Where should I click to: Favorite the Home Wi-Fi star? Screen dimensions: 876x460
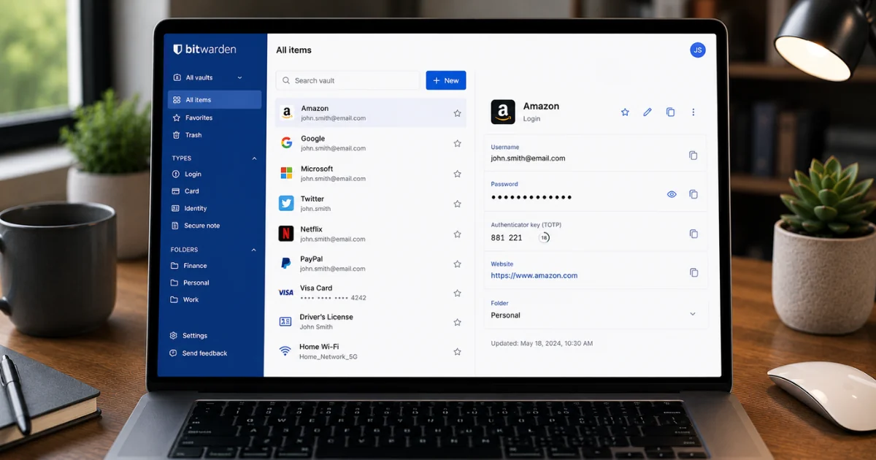click(x=457, y=351)
